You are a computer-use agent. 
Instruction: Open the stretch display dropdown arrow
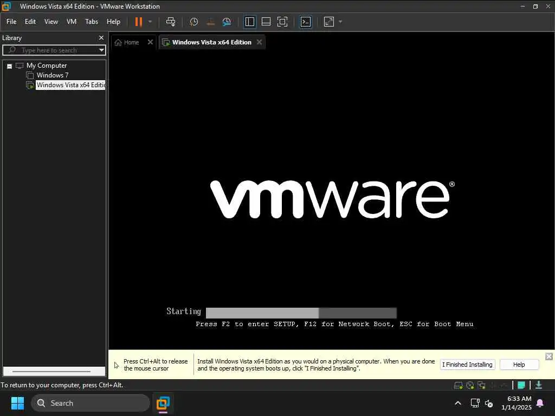point(340,22)
